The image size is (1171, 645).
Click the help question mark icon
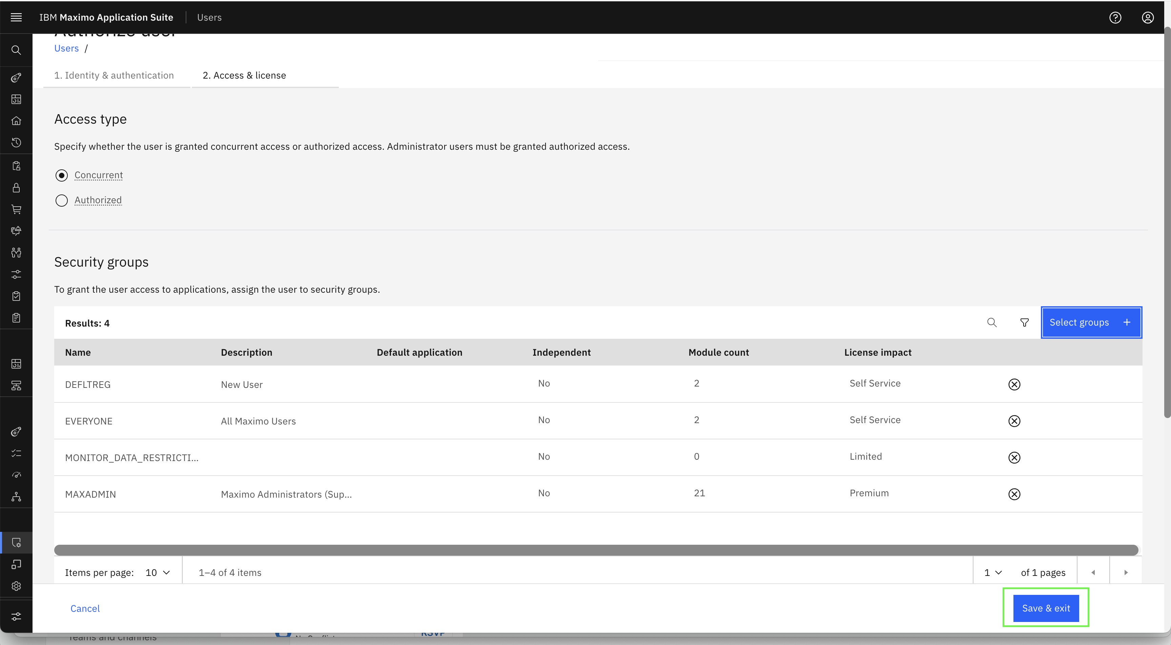coord(1115,17)
